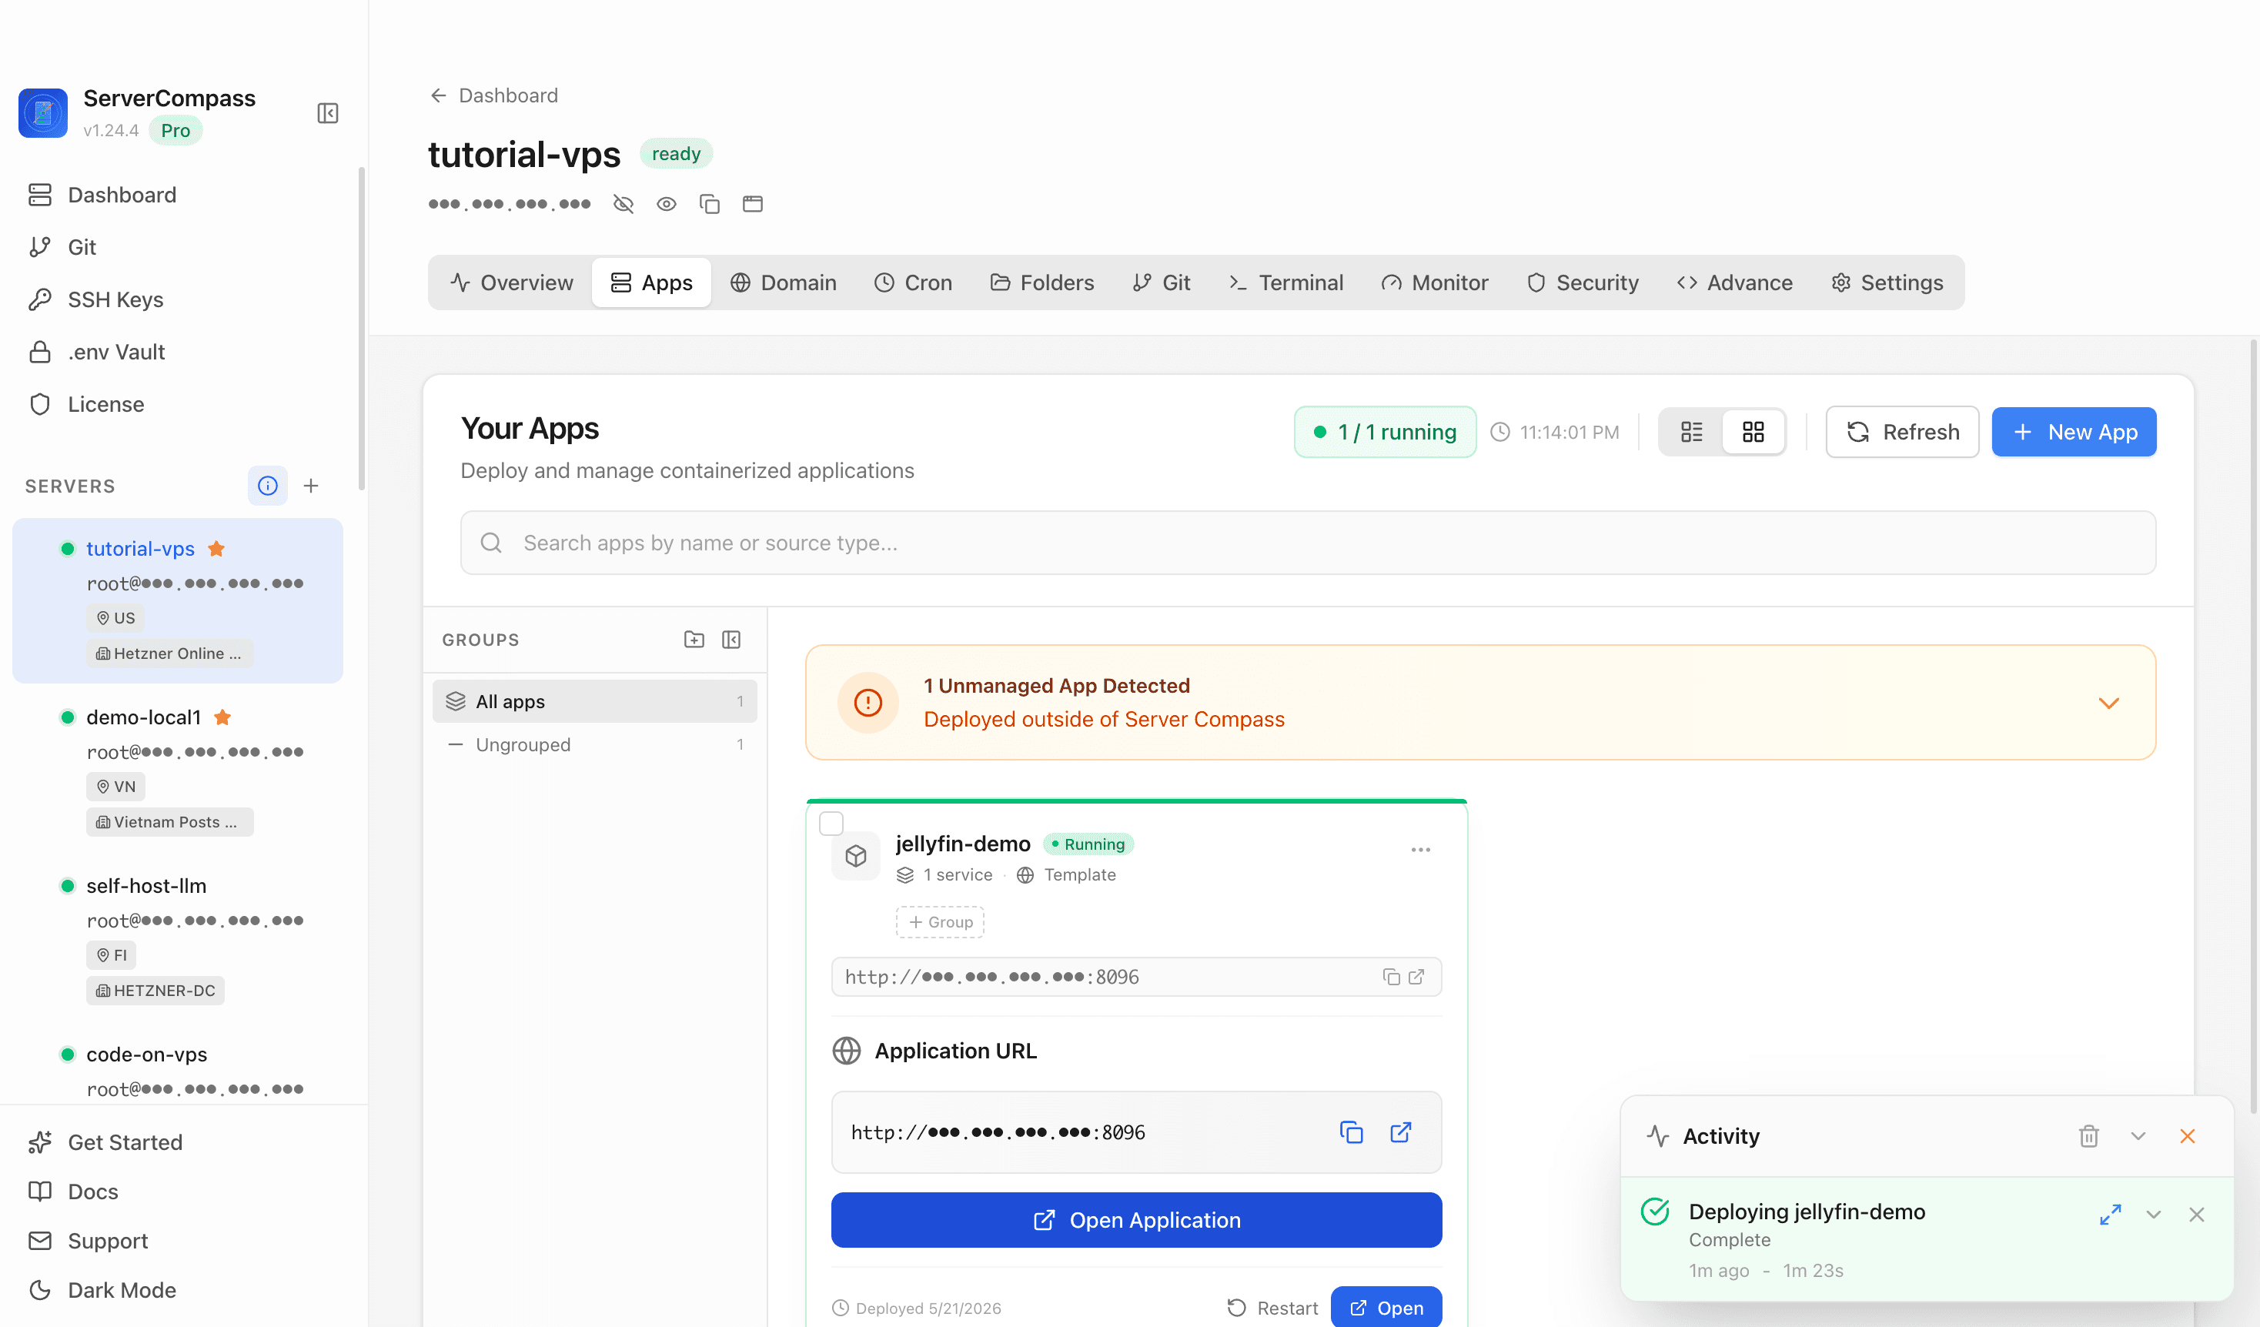The height and width of the screenshot is (1327, 2260).
Task: Click the small Open button
Action: [x=1386, y=1309]
